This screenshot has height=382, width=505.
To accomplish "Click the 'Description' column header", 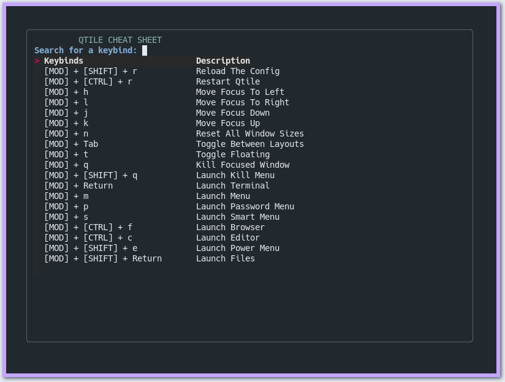I will (x=223, y=61).
